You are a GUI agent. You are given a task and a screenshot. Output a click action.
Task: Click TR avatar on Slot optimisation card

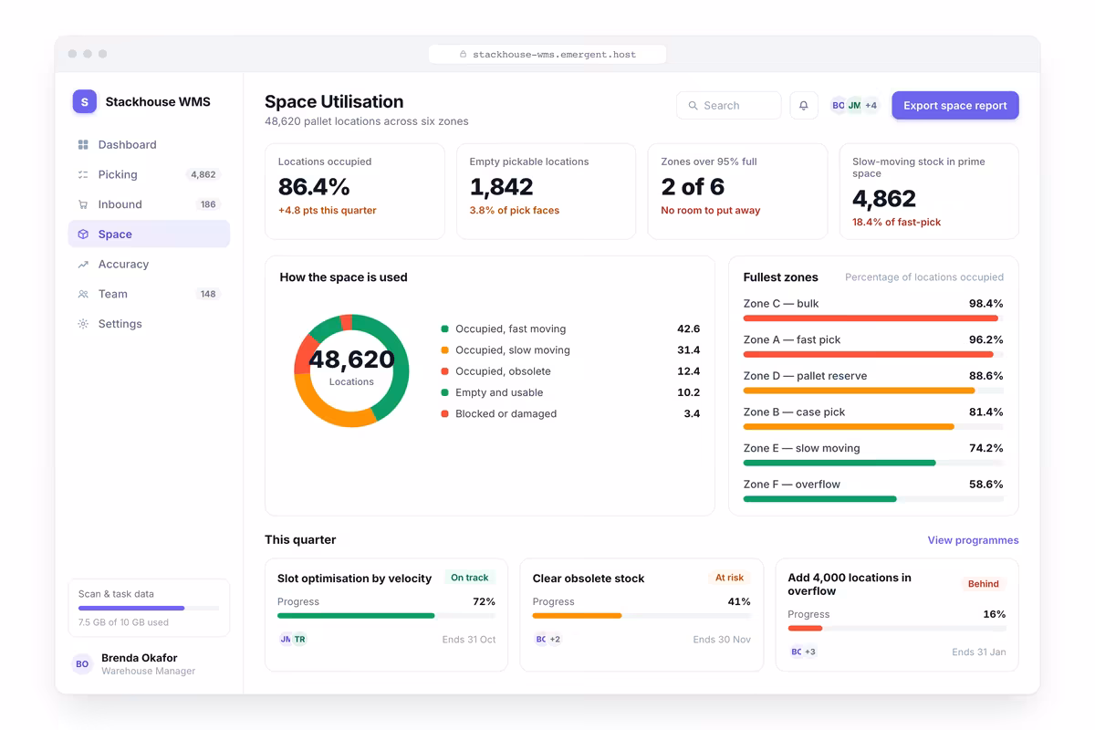(x=299, y=640)
